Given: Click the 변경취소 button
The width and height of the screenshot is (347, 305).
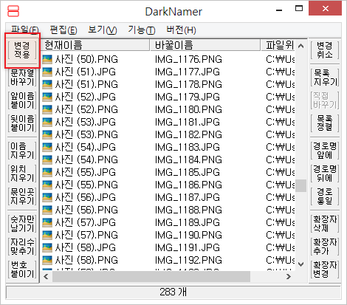Looking at the screenshot, I should tap(325, 50).
